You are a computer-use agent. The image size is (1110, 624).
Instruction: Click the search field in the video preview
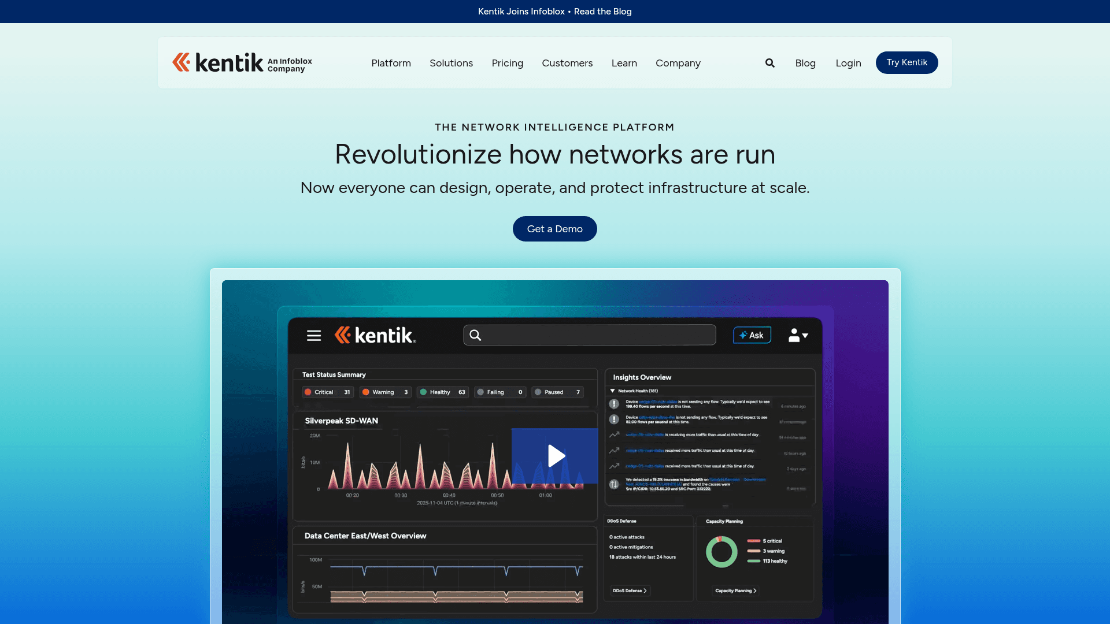coord(589,335)
